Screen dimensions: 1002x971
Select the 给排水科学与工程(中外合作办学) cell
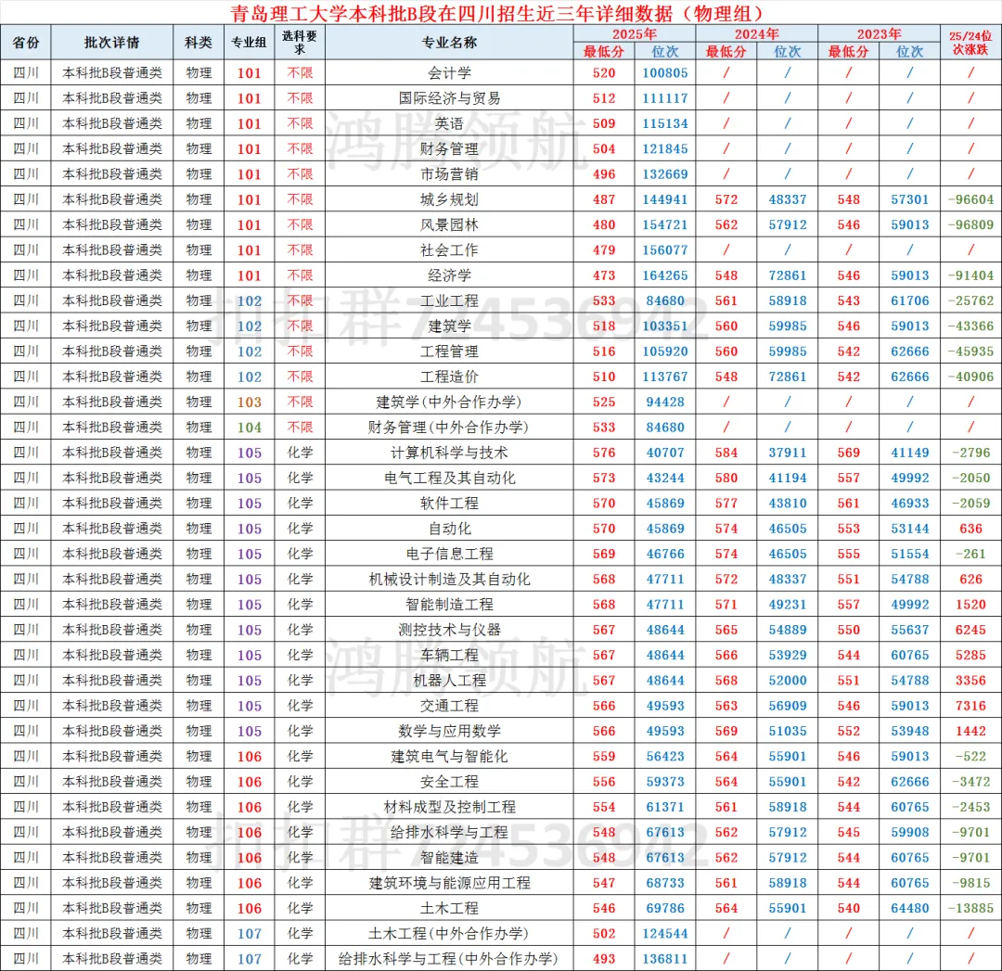click(x=449, y=958)
